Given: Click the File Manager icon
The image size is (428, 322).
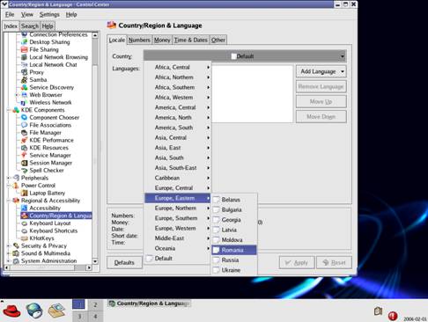Looking at the screenshot, I should pyautogui.click(x=25, y=133).
